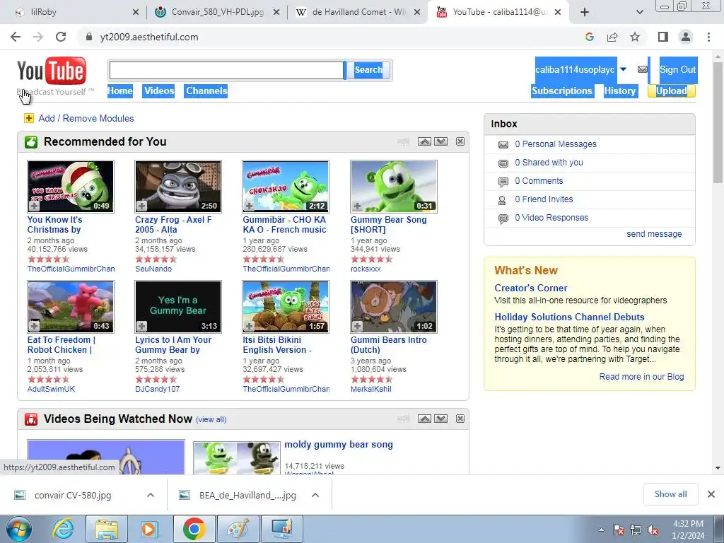Image resolution: width=724 pixels, height=543 pixels.
Task: Open the tab search dropdown in Chrome
Action: [x=639, y=12]
